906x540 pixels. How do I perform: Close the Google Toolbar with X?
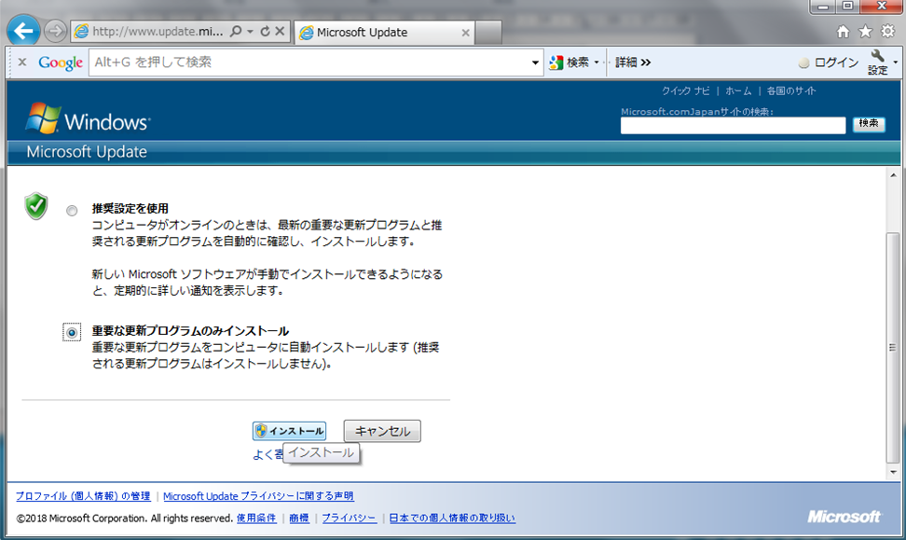click(x=22, y=62)
